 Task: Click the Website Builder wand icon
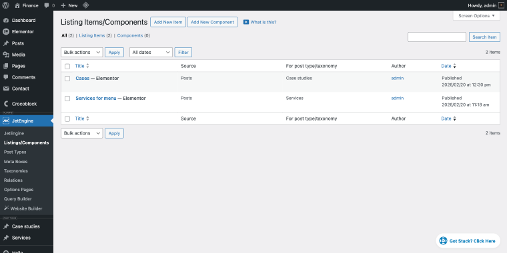7,208
